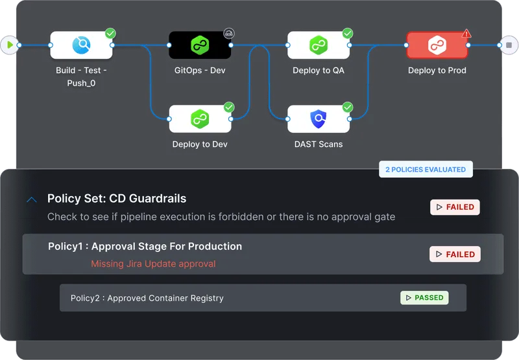Screen dimensions: 519x360
Task: Click the PASSED badge for Policy2
Action: (425, 298)
